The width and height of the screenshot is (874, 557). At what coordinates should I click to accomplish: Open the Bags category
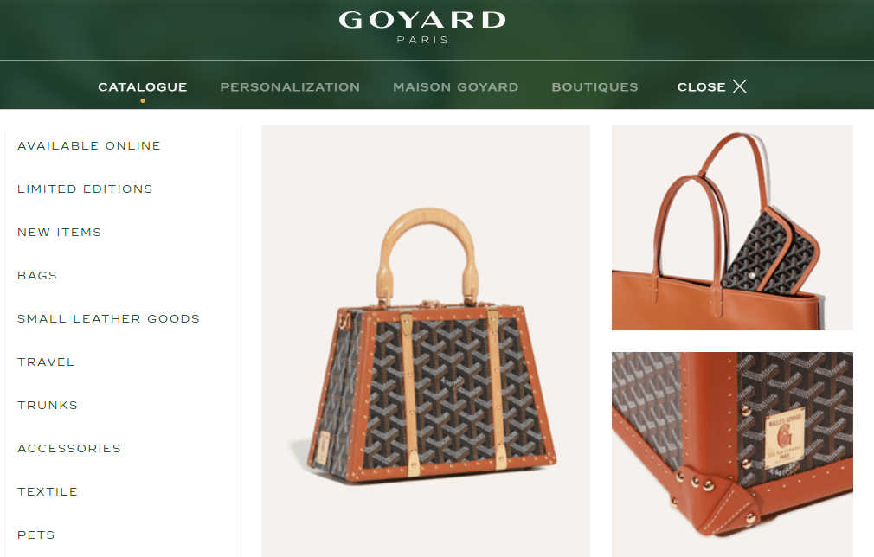click(37, 276)
